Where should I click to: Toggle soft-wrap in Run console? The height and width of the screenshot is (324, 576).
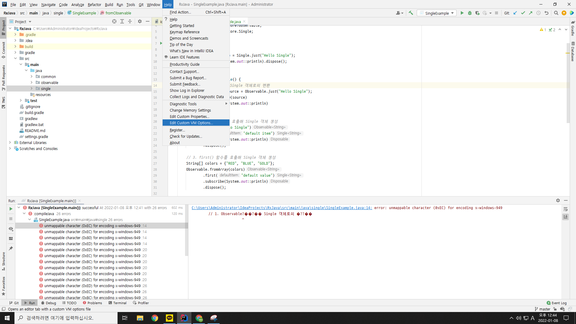tap(565, 209)
